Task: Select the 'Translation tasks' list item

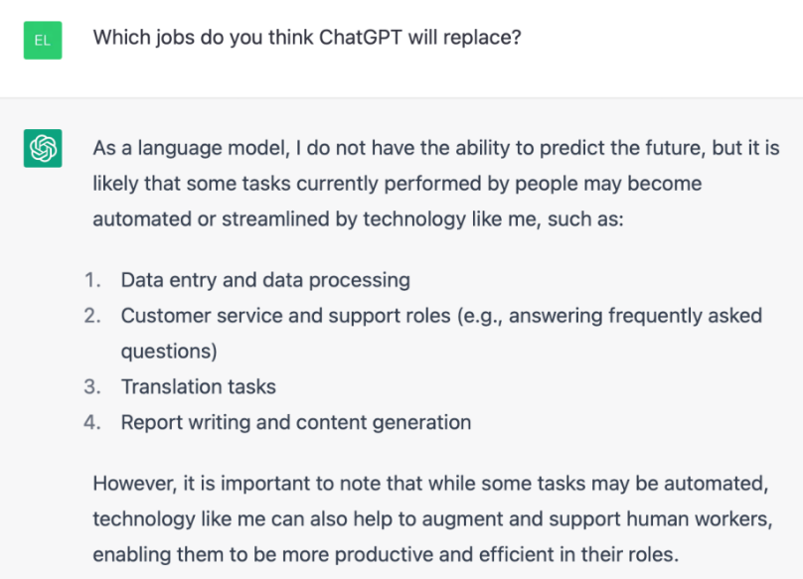Action: 199,386
